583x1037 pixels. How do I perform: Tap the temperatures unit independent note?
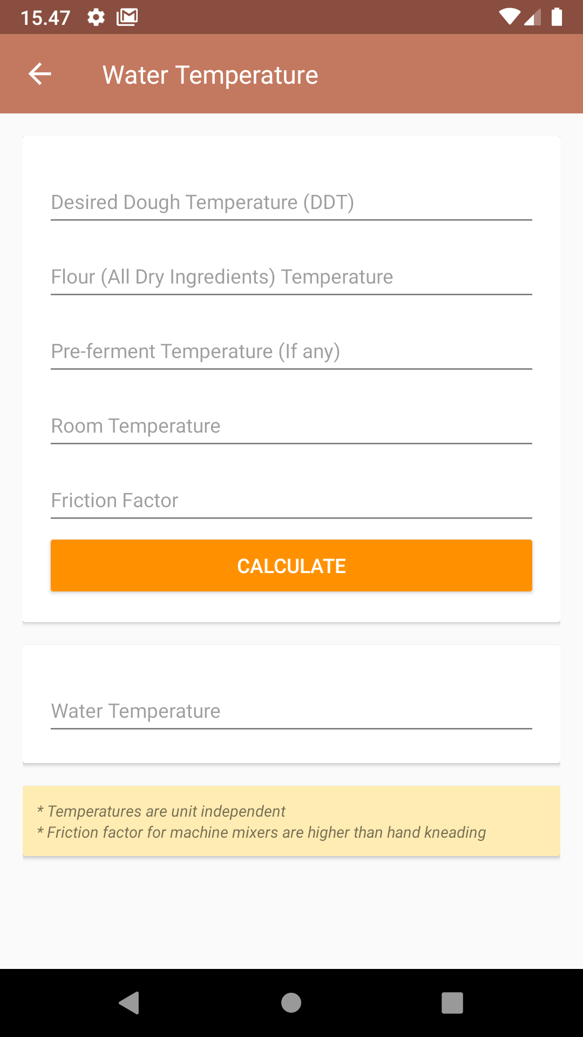click(161, 811)
